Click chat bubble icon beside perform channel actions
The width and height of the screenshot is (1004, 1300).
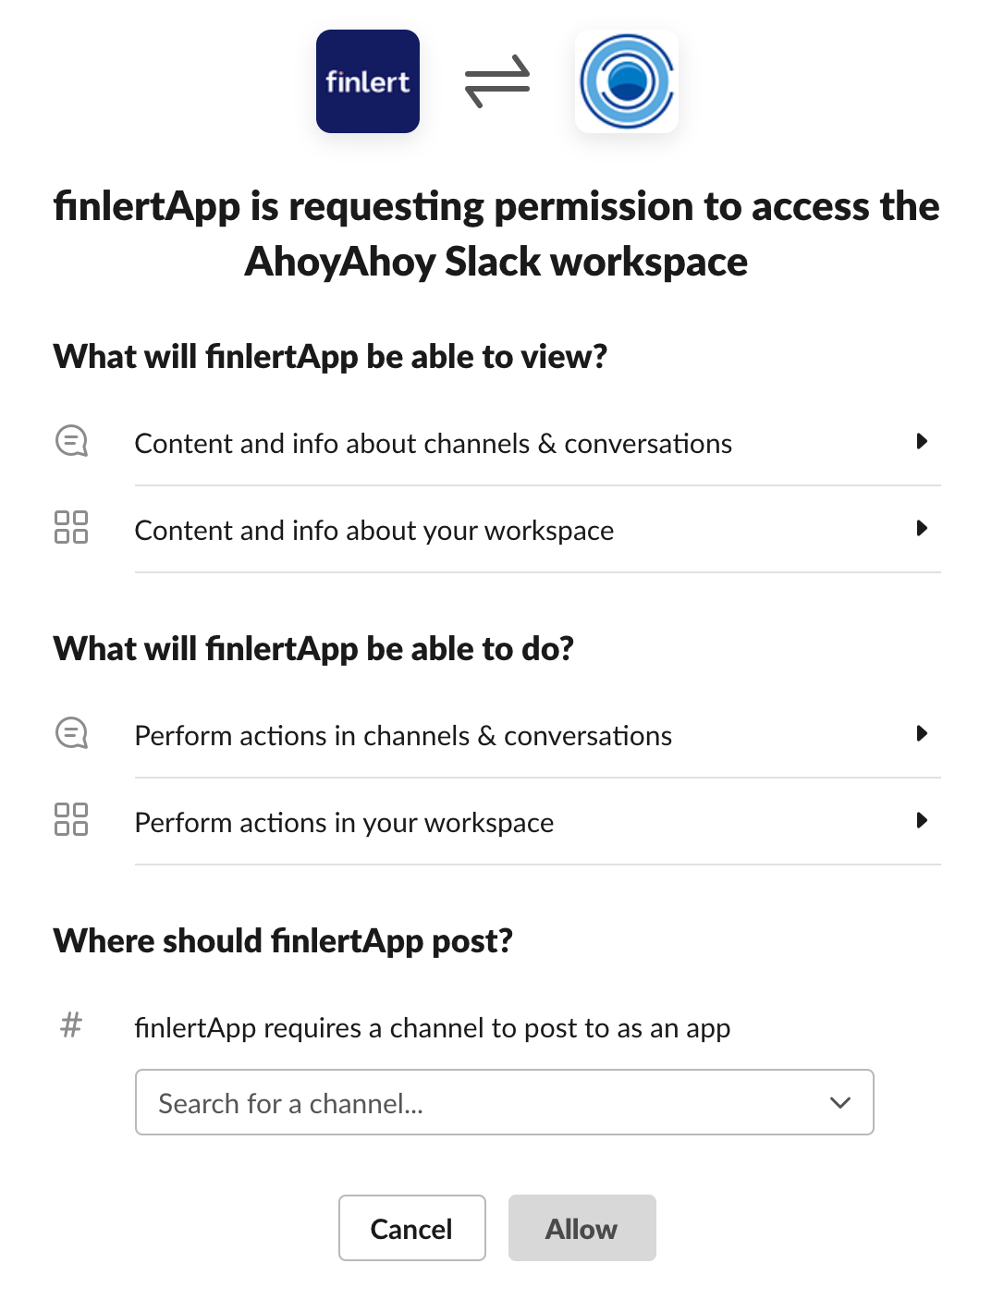click(71, 733)
